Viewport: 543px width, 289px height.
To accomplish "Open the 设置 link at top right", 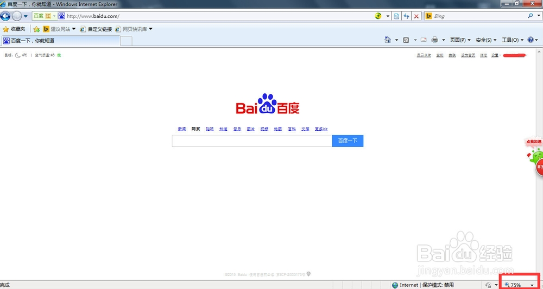I will coord(495,55).
